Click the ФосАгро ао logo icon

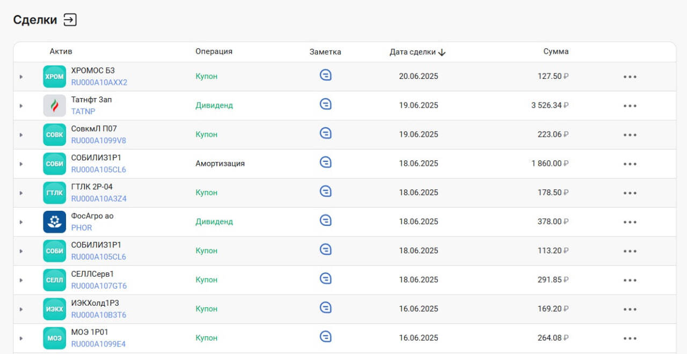(x=54, y=222)
